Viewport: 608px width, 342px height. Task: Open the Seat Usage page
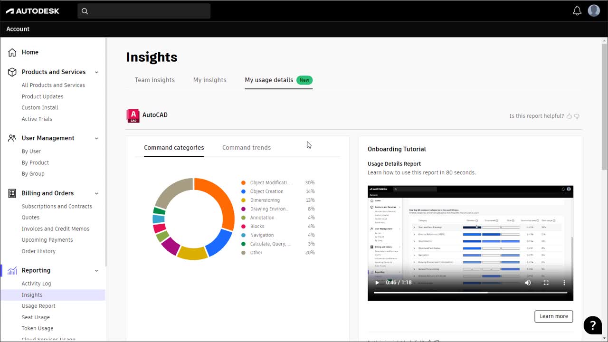[x=36, y=317]
